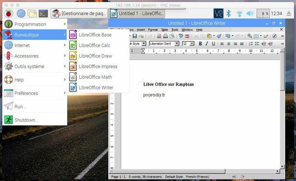Open Print Preview from the toolbar
This screenshot has height=181, width=296.
coord(172,36)
